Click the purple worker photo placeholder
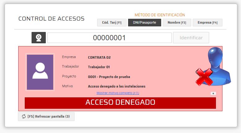Screen dimensions: 241x133 [40, 72]
